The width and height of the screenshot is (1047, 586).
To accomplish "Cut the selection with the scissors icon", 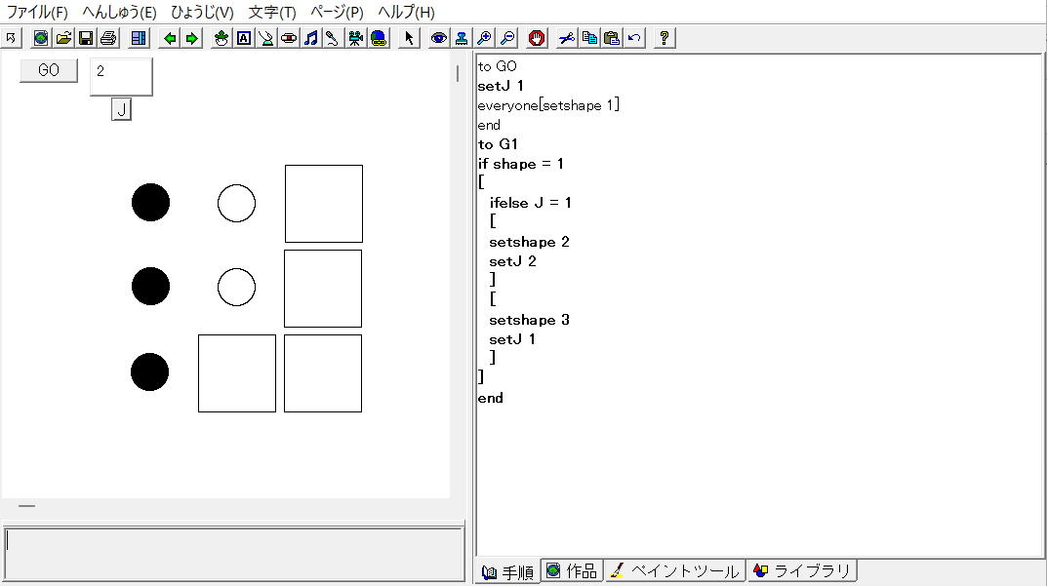I will click(x=566, y=38).
